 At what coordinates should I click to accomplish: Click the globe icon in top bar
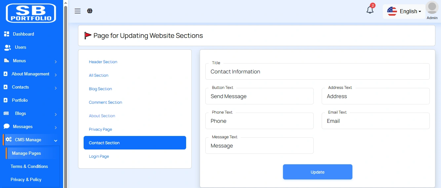click(x=90, y=11)
